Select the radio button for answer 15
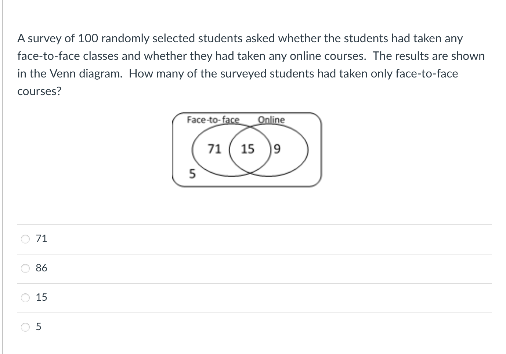 [x=25, y=298]
